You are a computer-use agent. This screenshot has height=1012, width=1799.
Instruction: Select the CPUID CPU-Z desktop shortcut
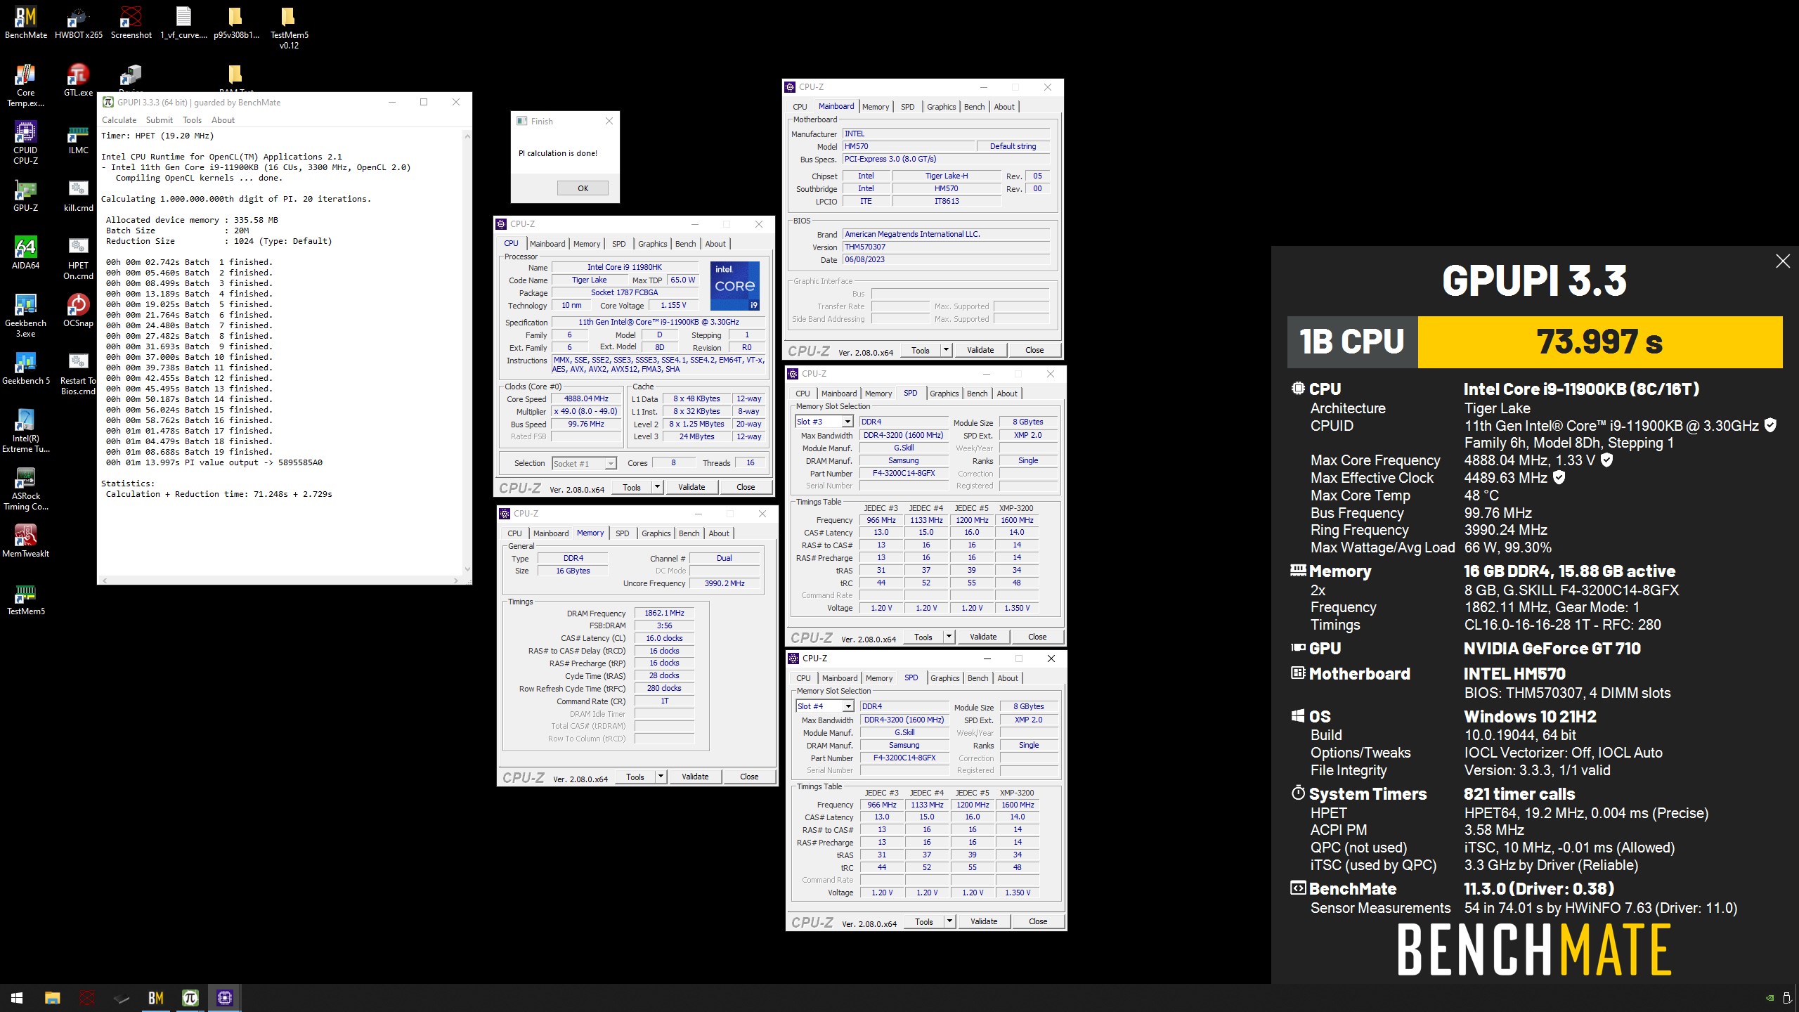26,143
